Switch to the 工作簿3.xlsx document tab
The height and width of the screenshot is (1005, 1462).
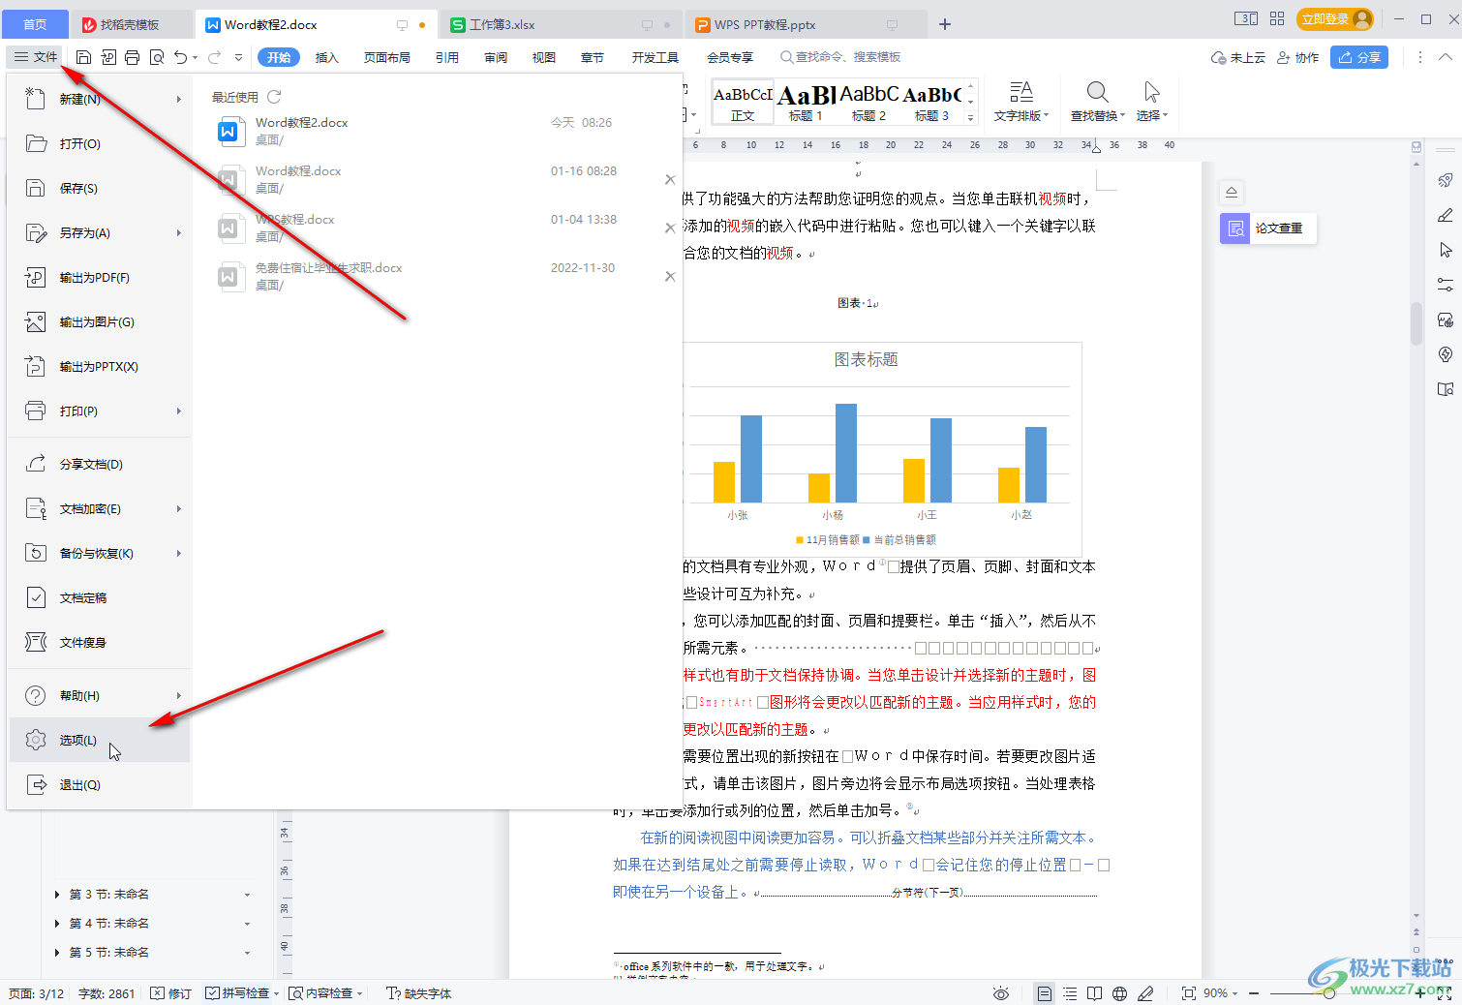pos(560,24)
